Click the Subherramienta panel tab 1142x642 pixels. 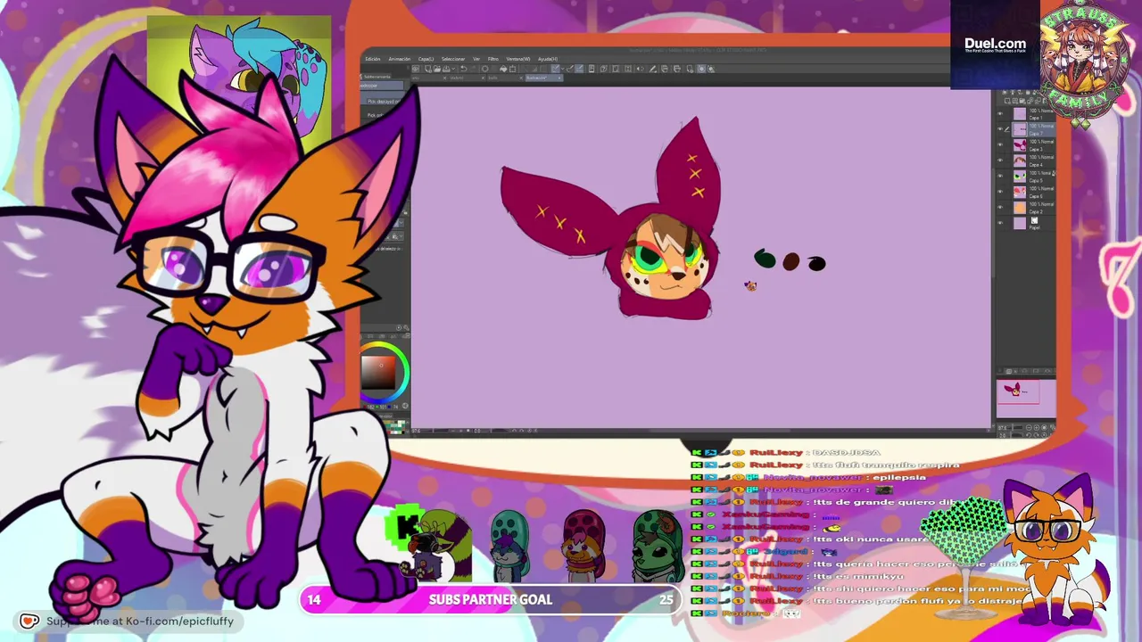point(377,77)
